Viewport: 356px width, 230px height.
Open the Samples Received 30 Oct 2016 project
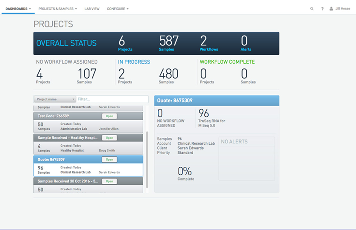109,181
